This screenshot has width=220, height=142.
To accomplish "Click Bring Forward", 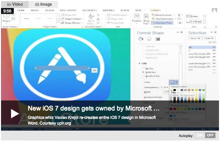I will click(x=162, y=15).
